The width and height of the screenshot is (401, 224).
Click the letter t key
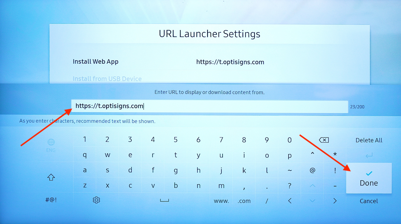(176, 155)
